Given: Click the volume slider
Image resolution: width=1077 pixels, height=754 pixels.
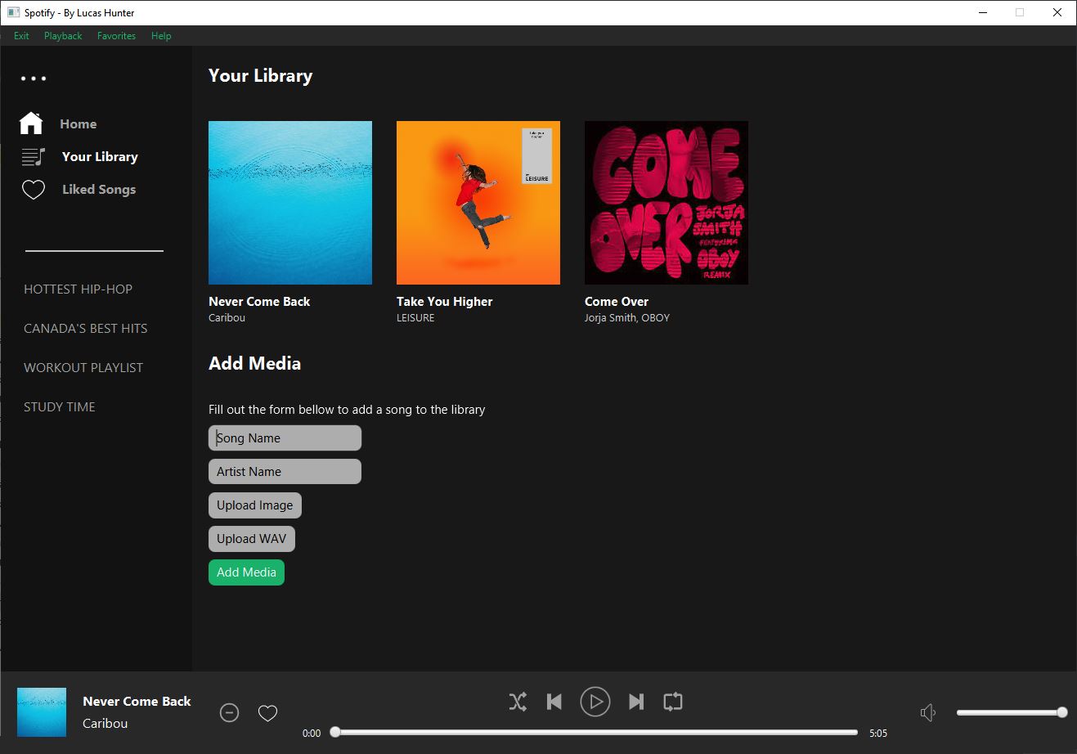Looking at the screenshot, I should click(x=1012, y=712).
